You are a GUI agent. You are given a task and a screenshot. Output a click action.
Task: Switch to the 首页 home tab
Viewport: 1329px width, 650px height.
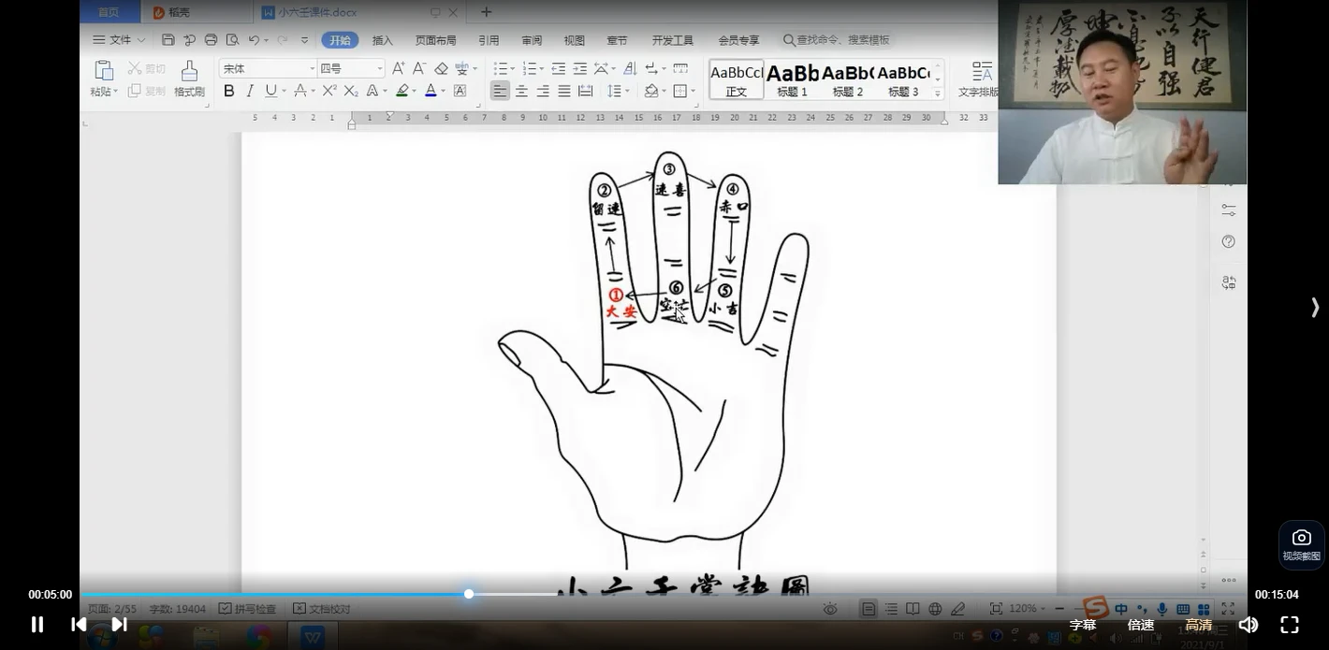(x=109, y=12)
